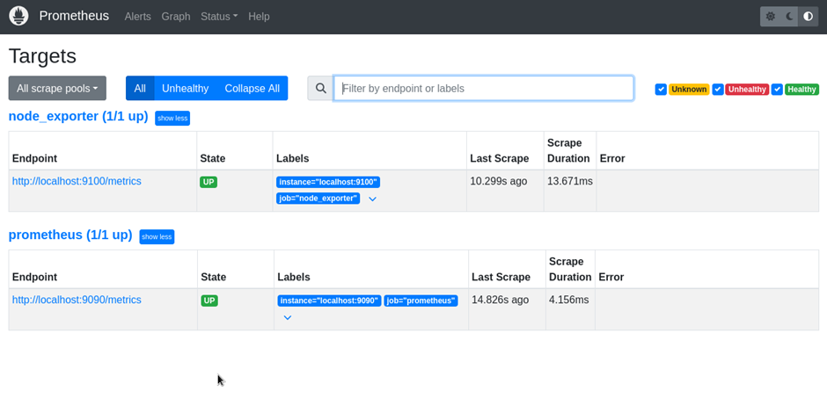Click the 4.156ms scrape duration value

point(568,300)
